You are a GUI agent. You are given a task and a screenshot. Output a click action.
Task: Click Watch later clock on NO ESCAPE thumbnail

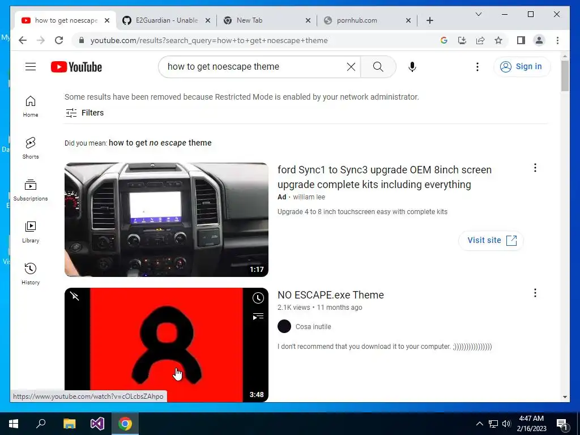tap(258, 298)
